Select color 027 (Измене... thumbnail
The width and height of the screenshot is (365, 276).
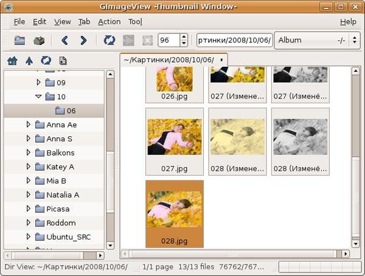[x=237, y=85]
